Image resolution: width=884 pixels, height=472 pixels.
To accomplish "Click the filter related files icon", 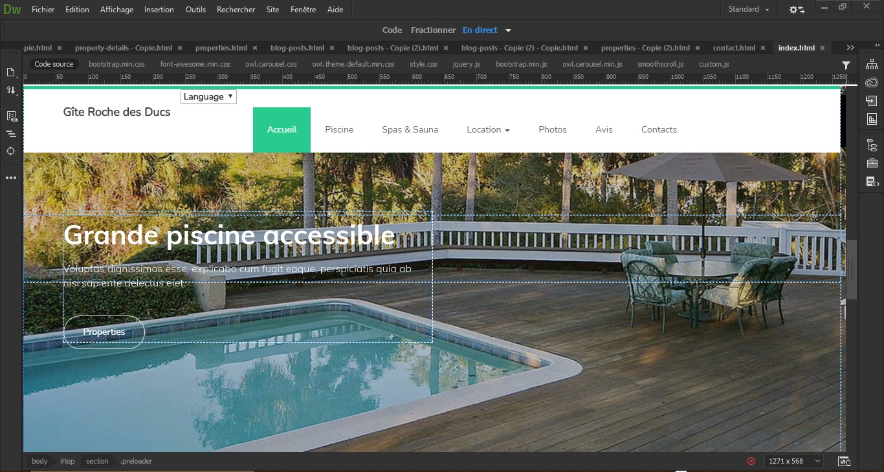I will (x=846, y=65).
